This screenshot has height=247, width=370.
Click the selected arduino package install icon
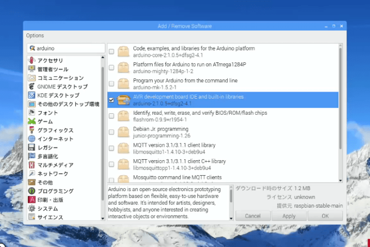[x=123, y=100]
